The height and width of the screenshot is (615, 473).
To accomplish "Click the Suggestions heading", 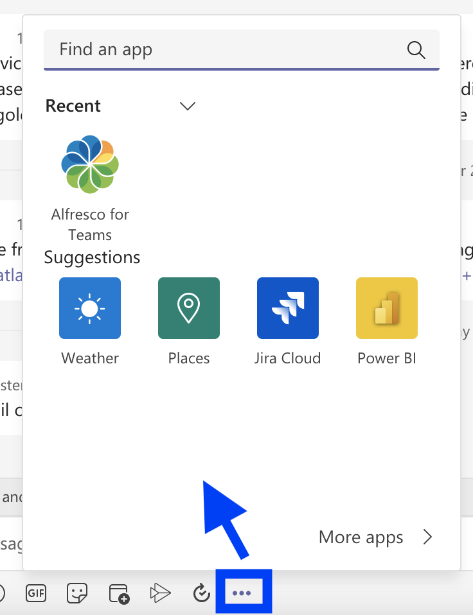I will 92,257.
